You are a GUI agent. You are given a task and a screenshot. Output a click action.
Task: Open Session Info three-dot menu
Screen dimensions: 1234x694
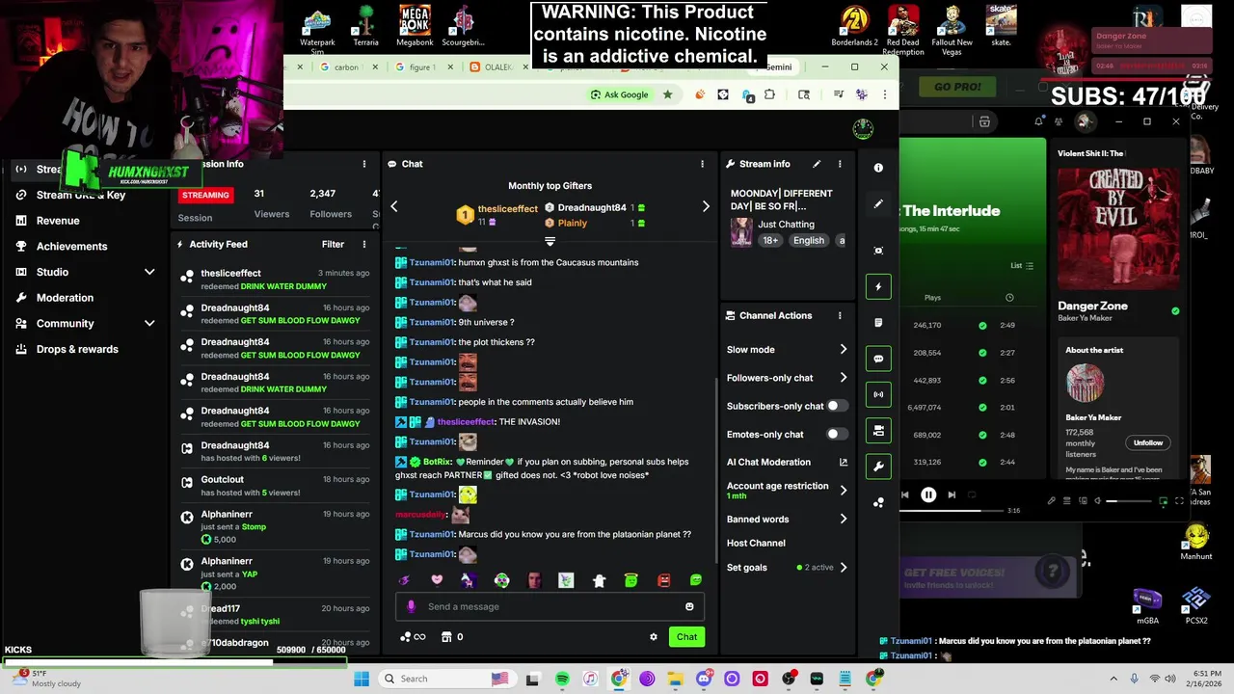pyautogui.click(x=363, y=164)
